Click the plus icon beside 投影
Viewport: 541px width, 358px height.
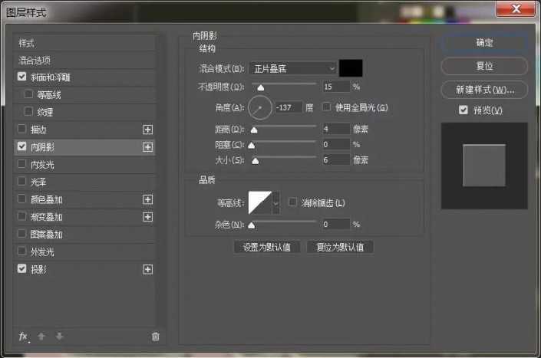coord(148,269)
